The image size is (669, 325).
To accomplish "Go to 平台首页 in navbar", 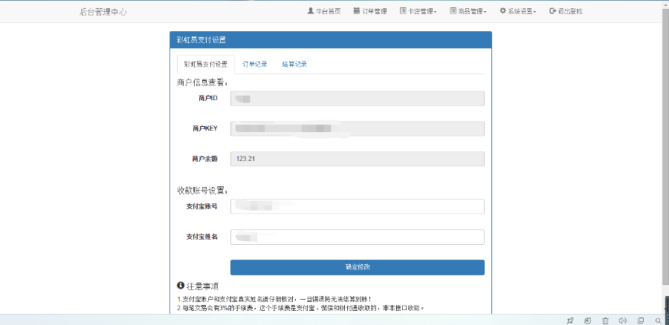I will (x=324, y=11).
